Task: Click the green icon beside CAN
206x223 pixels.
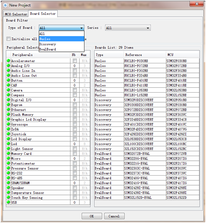Action: (x=8, y=85)
